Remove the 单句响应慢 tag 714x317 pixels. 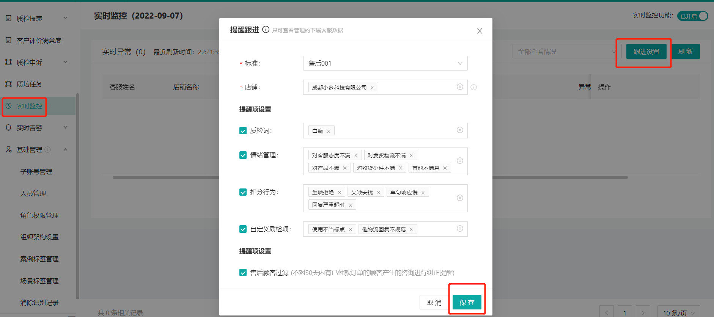point(423,193)
